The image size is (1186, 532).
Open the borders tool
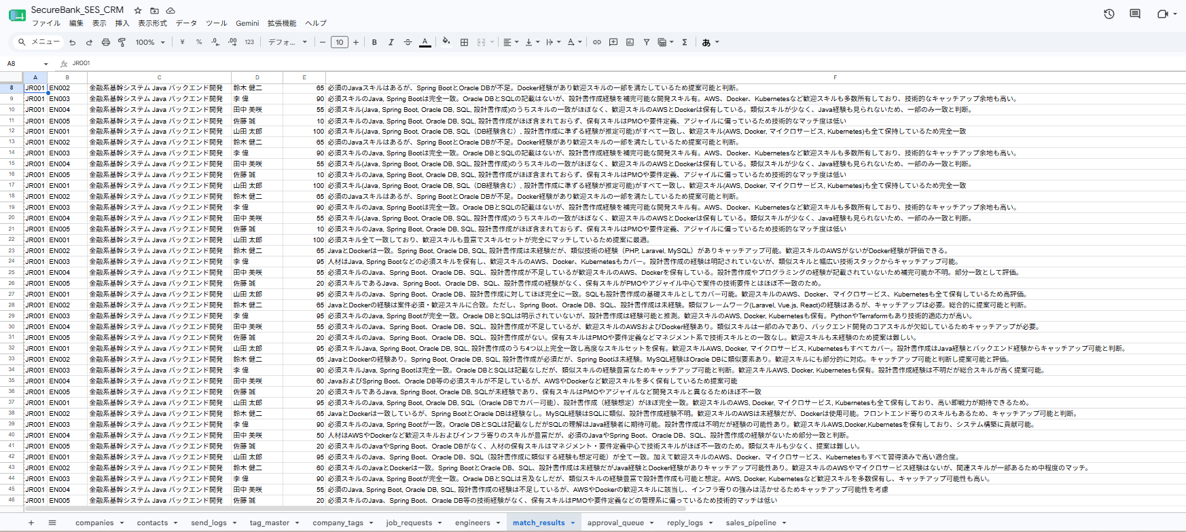tap(465, 42)
